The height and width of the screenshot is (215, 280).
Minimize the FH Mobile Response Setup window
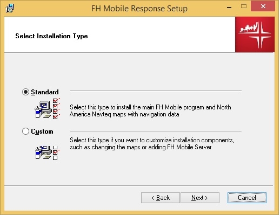click(x=229, y=8)
